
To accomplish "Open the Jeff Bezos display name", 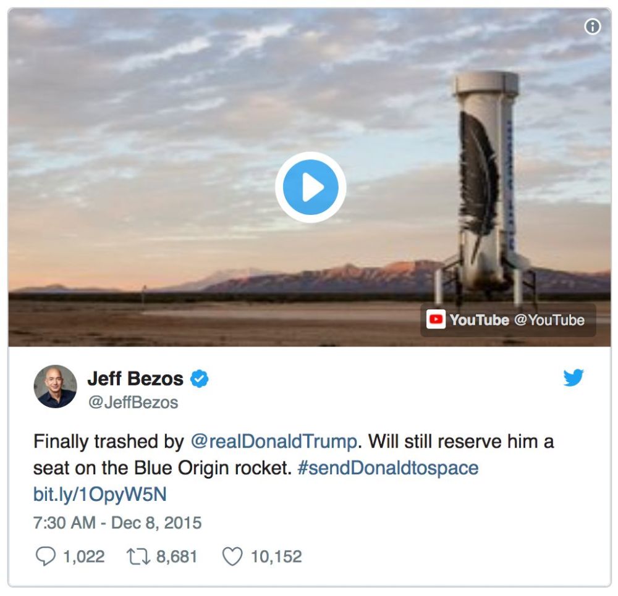I will click(135, 379).
